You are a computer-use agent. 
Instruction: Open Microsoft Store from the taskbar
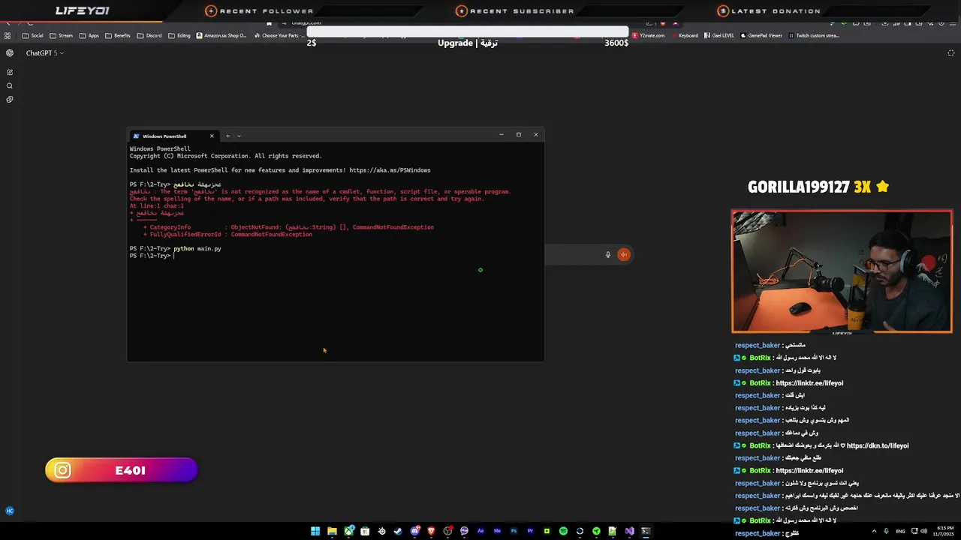click(365, 531)
